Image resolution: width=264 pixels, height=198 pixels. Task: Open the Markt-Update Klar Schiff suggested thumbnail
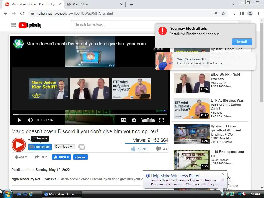click(48, 88)
